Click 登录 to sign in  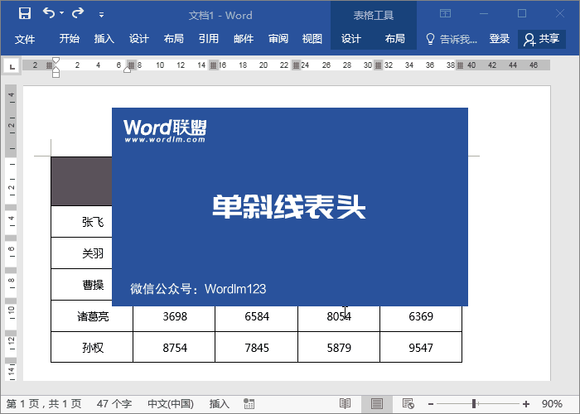coord(500,39)
